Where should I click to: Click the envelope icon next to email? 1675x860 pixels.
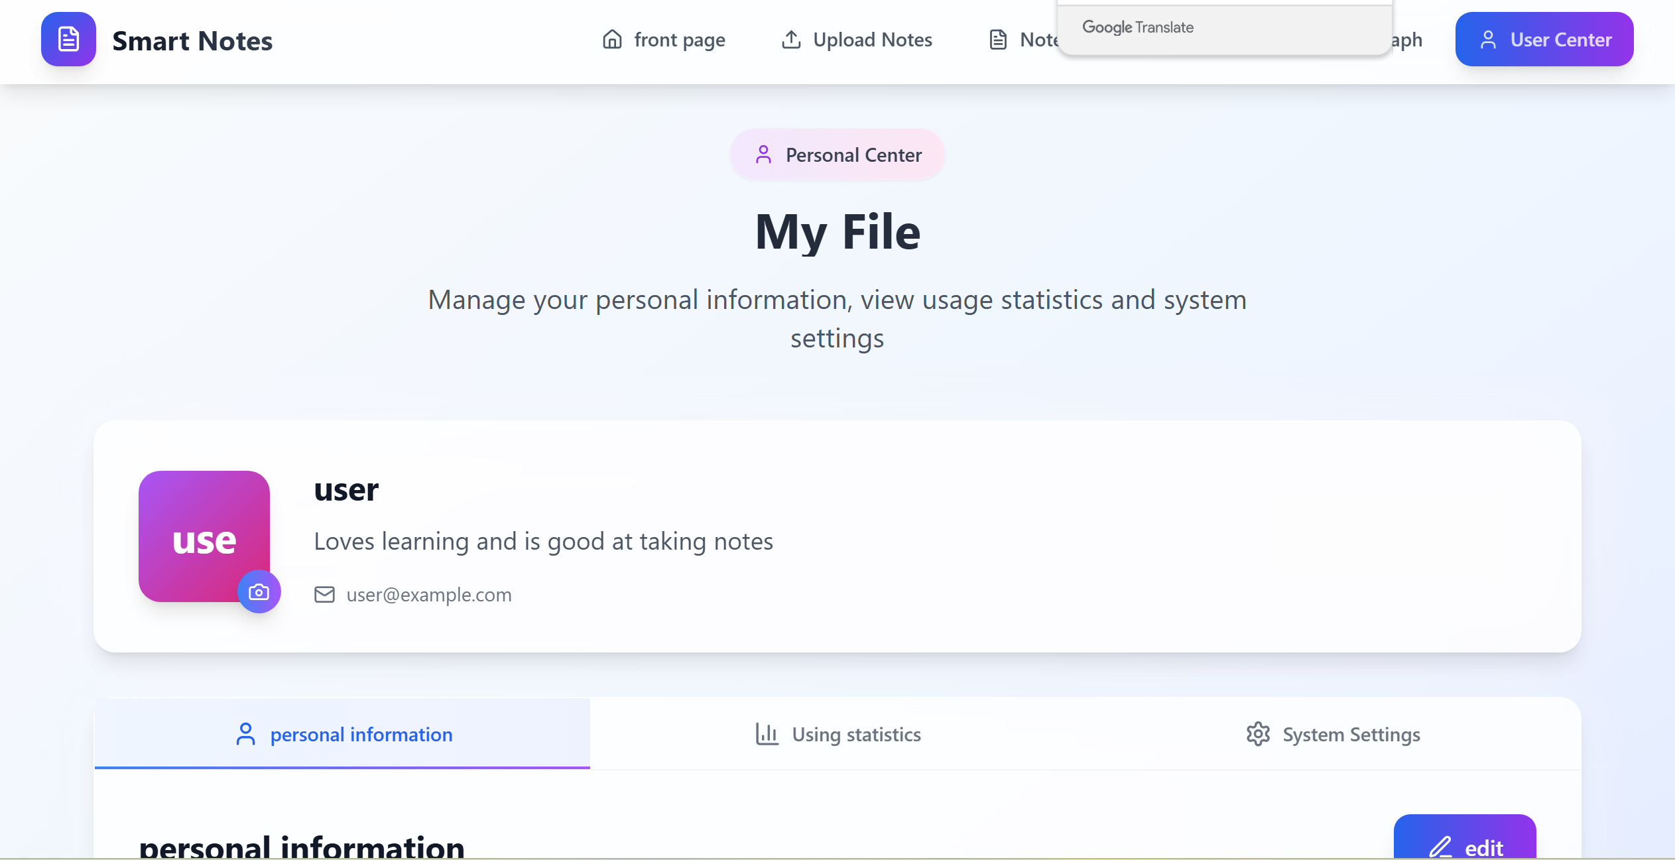(x=324, y=595)
